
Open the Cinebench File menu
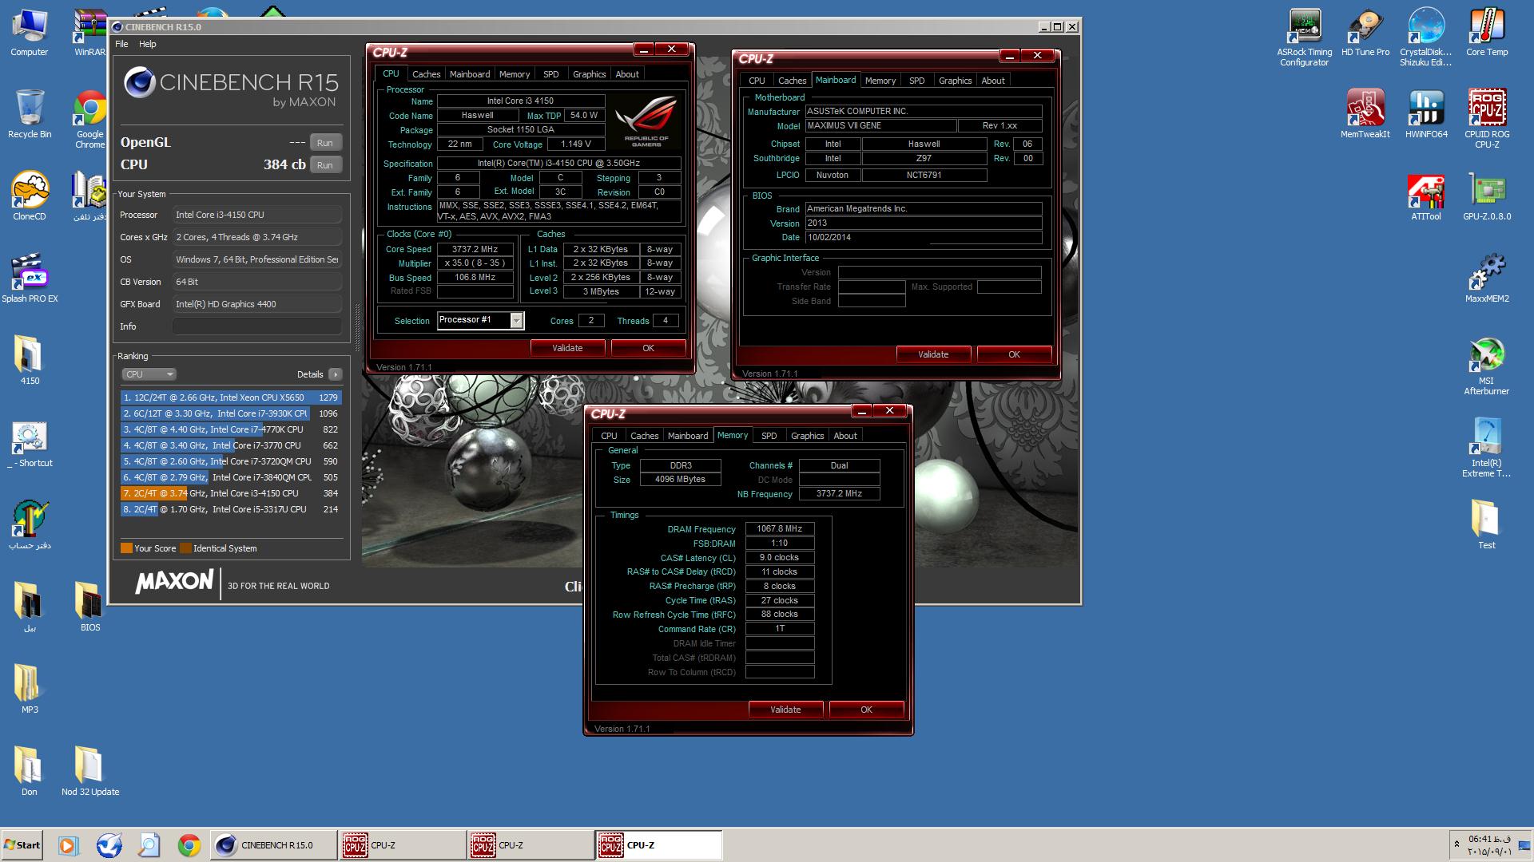[121, 44]
